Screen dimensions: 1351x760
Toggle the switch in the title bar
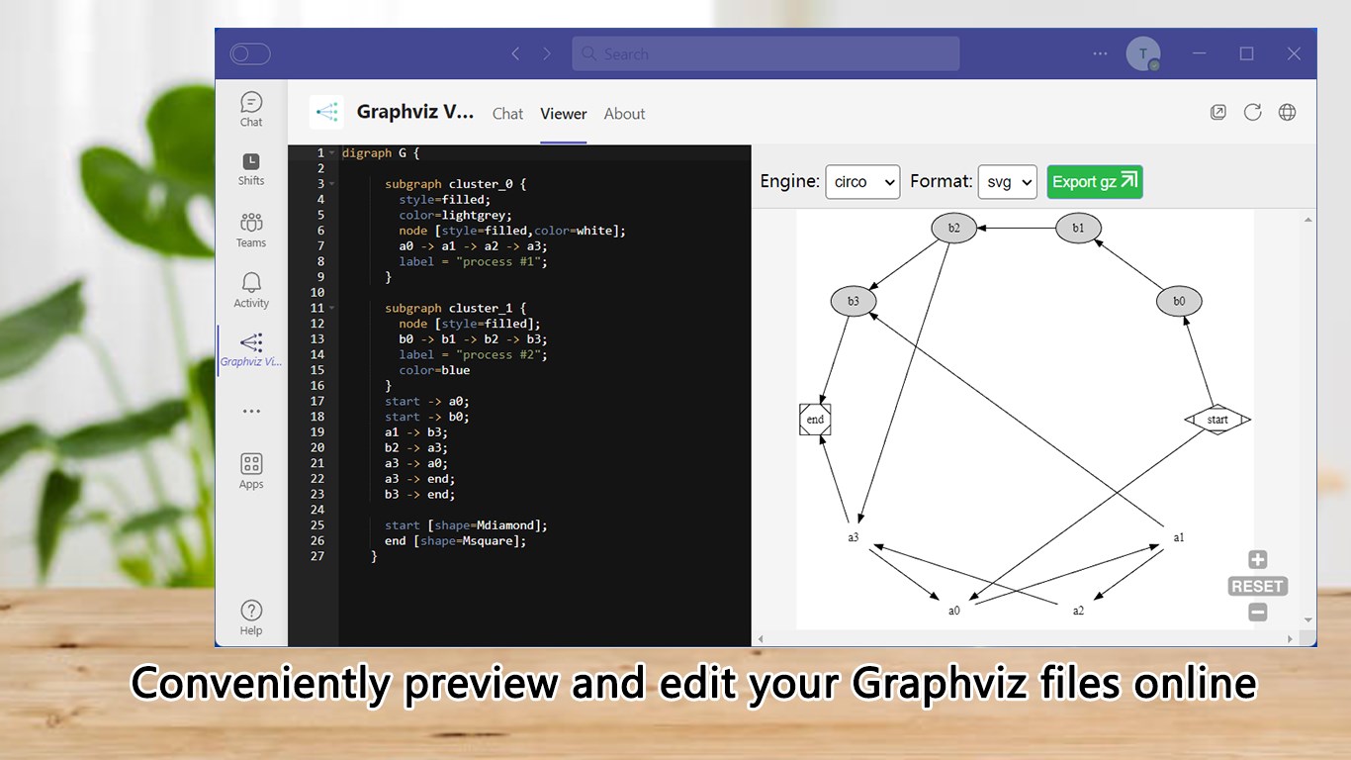click(x=250, y=53)
